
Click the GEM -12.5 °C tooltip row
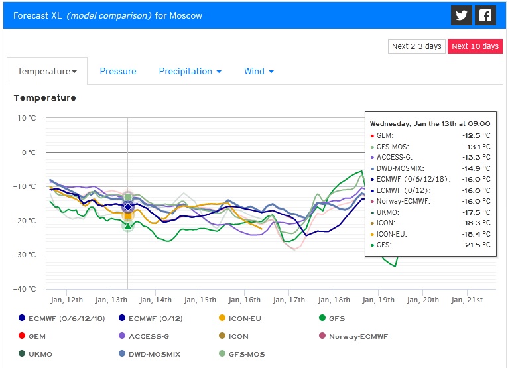point(430,135)
